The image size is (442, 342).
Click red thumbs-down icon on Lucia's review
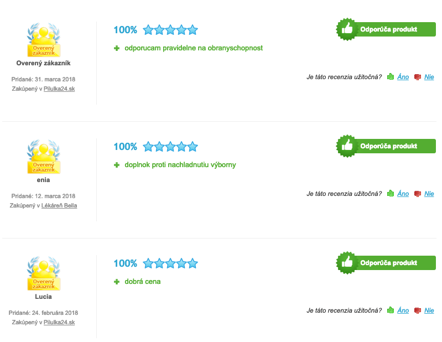coord(418,310)
